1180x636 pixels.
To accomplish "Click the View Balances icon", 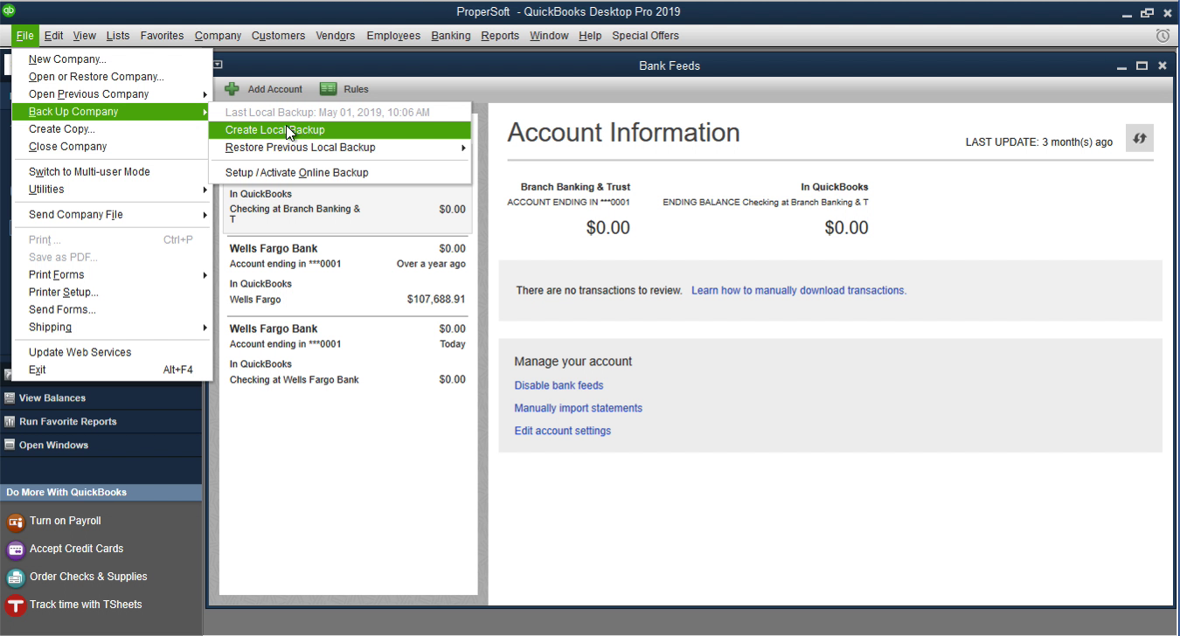I will click(10, 397).
